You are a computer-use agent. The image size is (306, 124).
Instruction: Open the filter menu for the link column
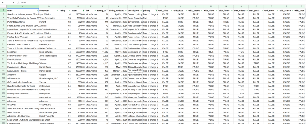click(x=95, y=10)
